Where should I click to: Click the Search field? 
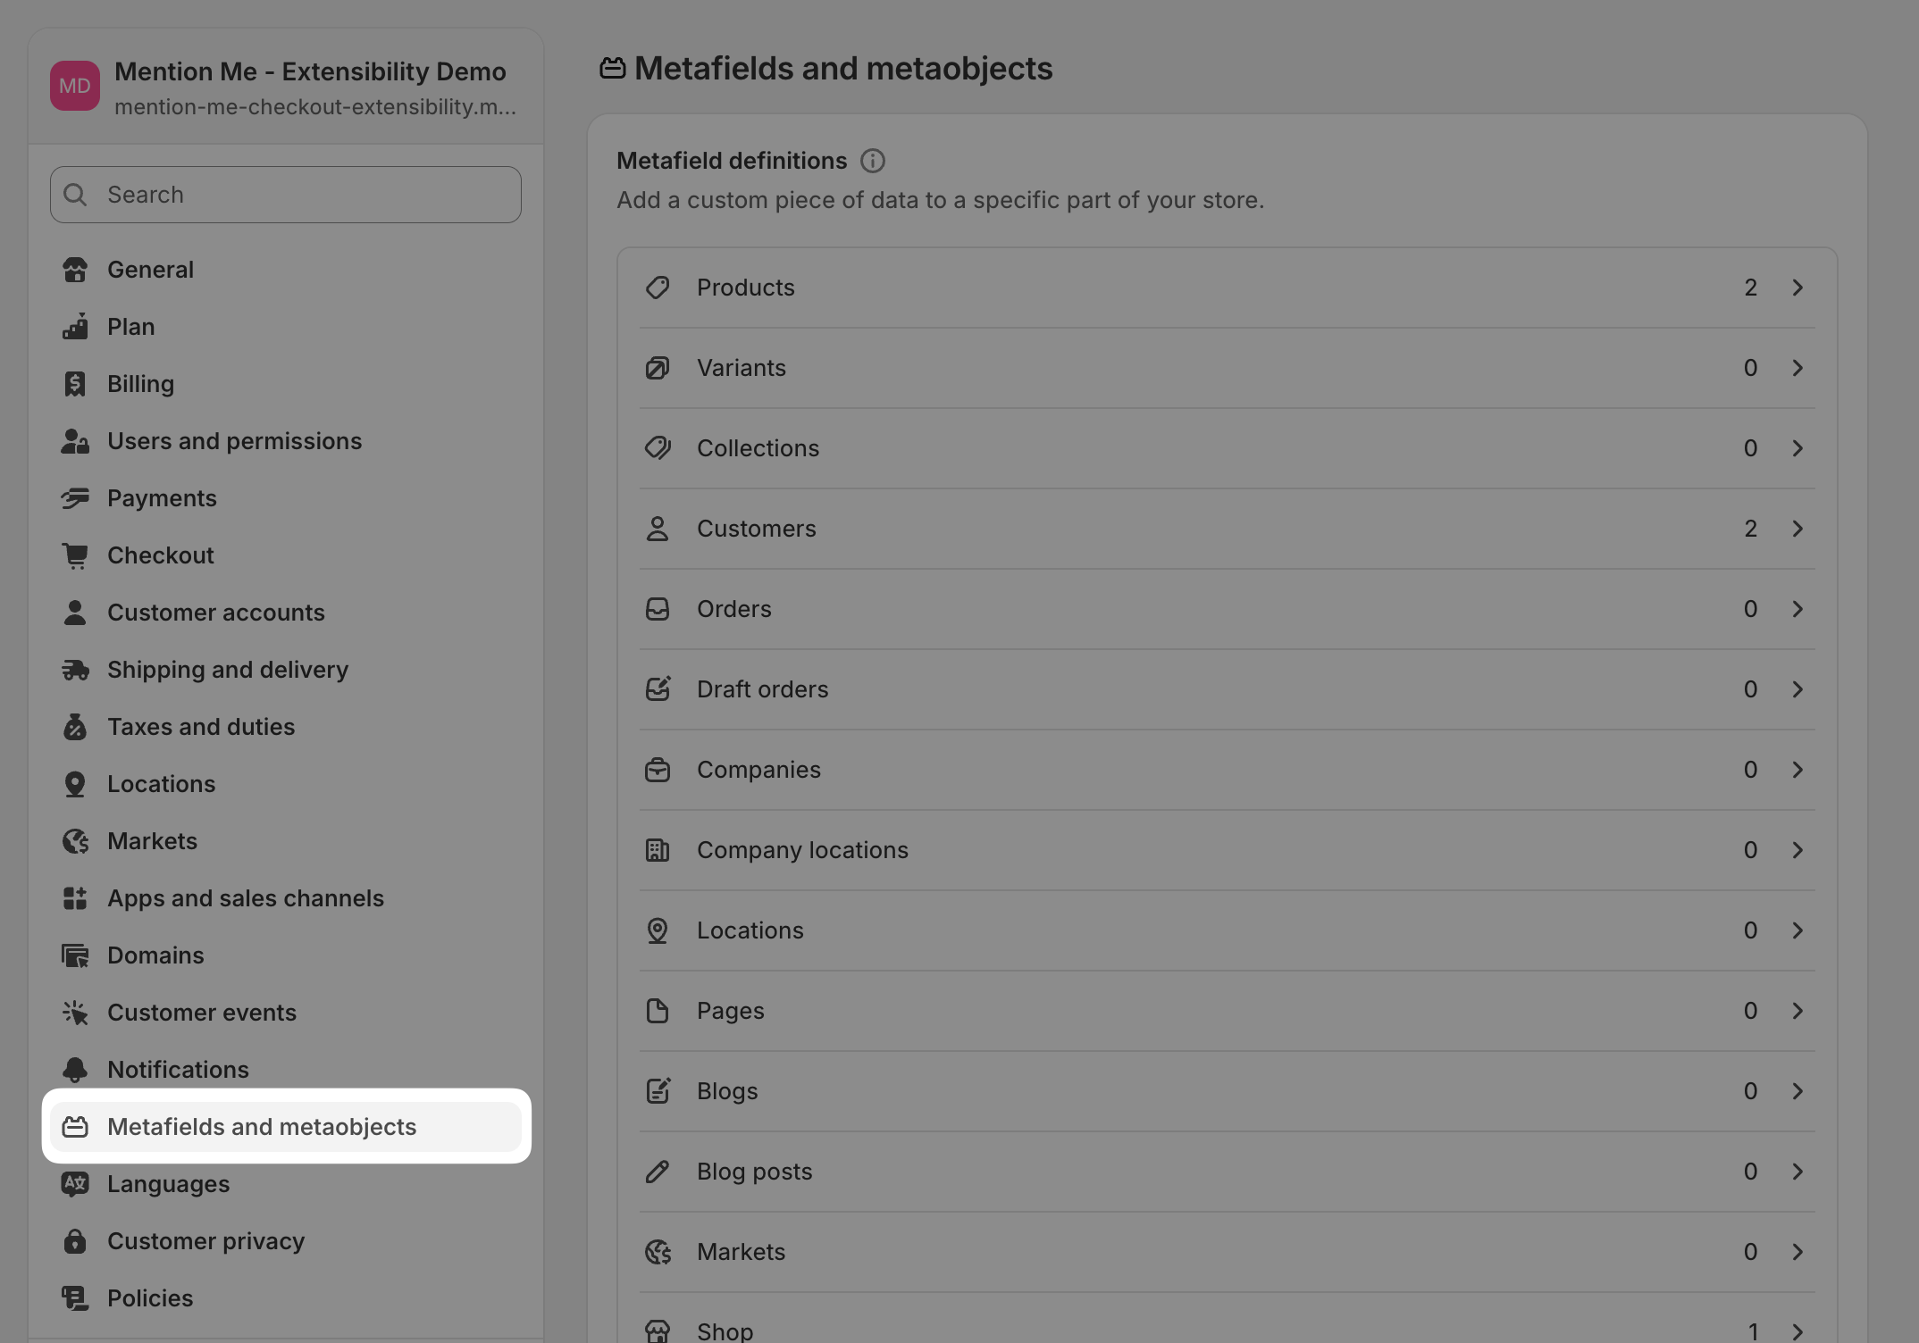point(285,194)
